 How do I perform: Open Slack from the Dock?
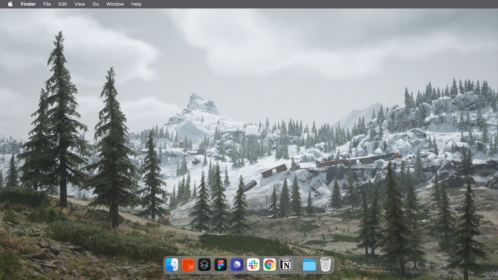[253, 264]
